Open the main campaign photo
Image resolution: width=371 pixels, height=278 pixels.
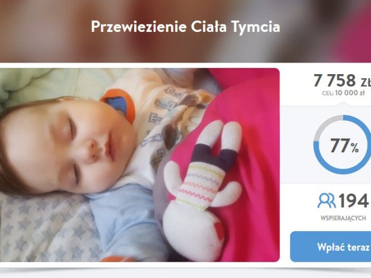pos(140,164)
